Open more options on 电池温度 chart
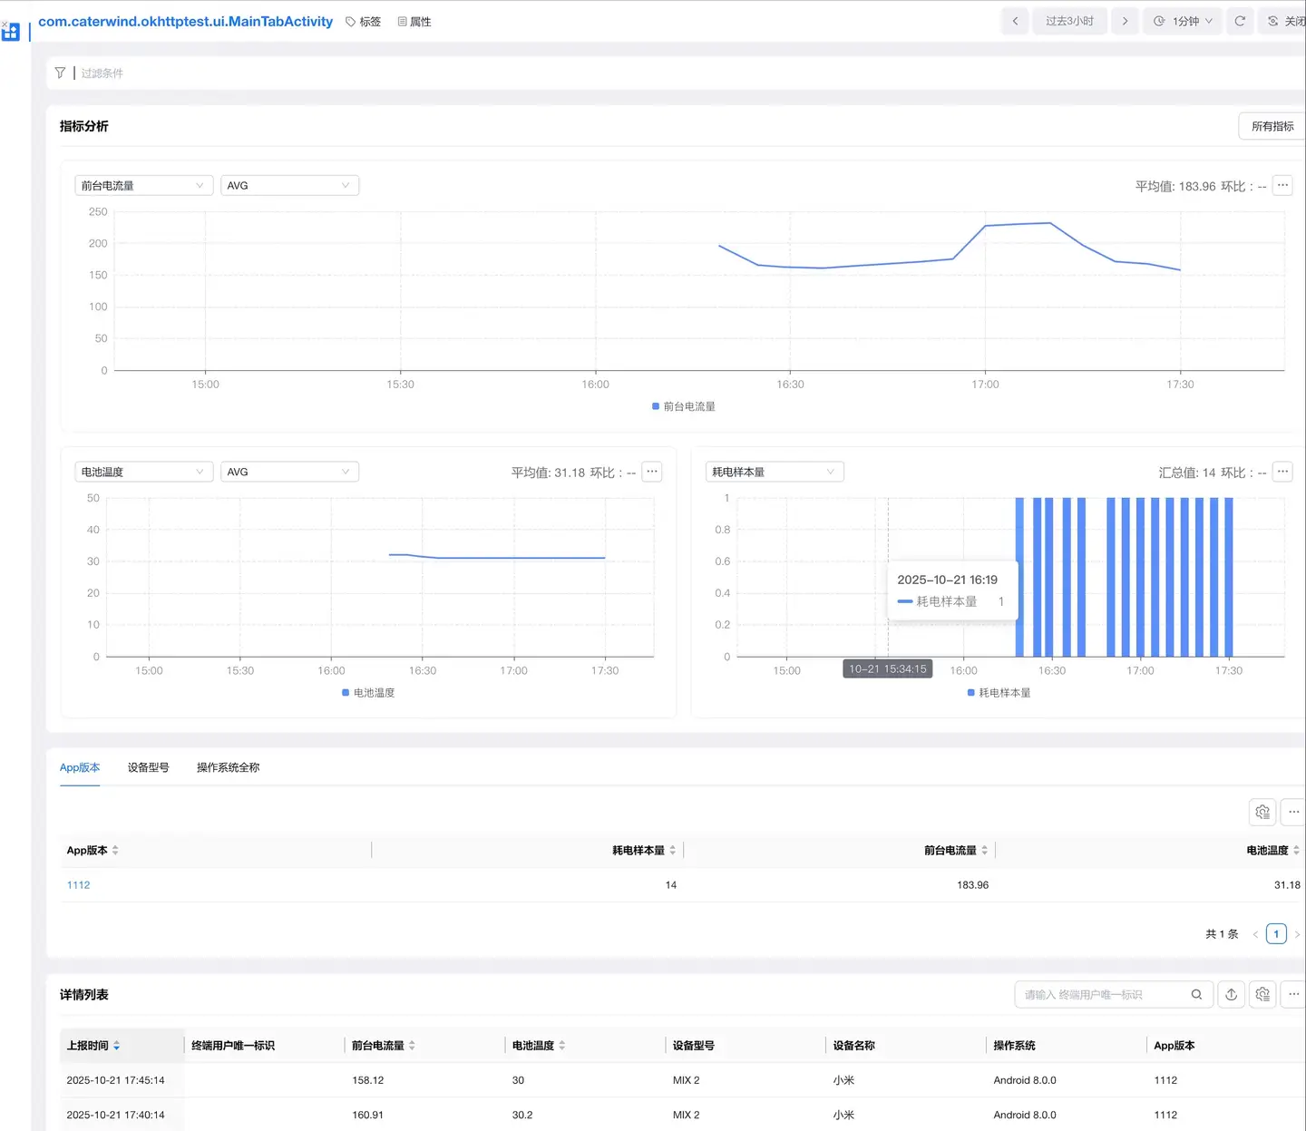 click(651, 472)
